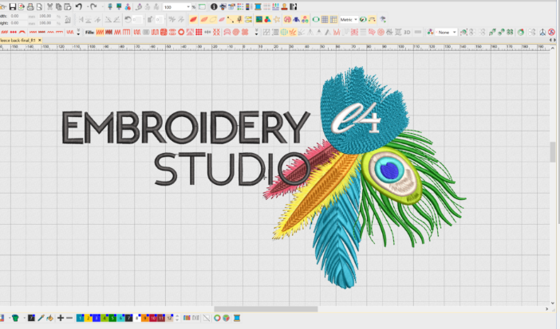Screen dimensions: 560x329
Task: Click the palette scroll stepper arrows
Action: (177, 318)
